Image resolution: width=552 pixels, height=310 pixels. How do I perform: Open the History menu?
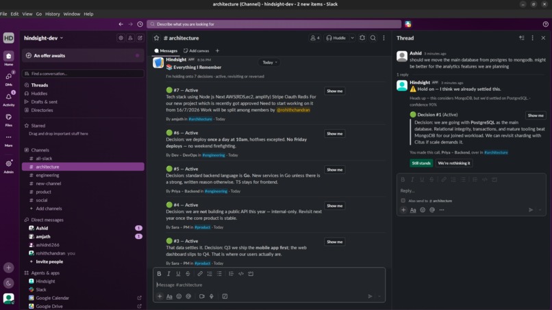pyautogui.click(x=53, y=14)
